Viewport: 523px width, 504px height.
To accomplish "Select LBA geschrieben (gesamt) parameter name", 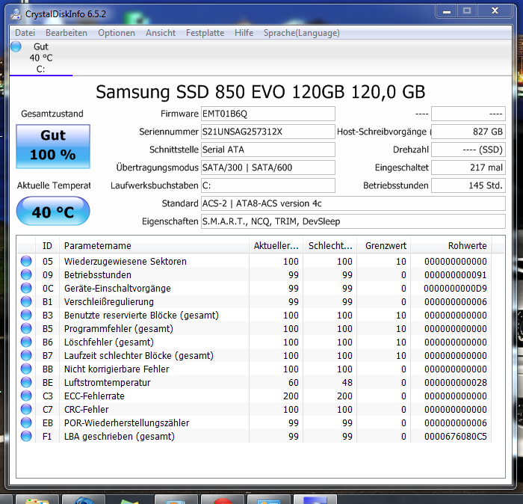I will pyautogui.click(x=120, y=436).
